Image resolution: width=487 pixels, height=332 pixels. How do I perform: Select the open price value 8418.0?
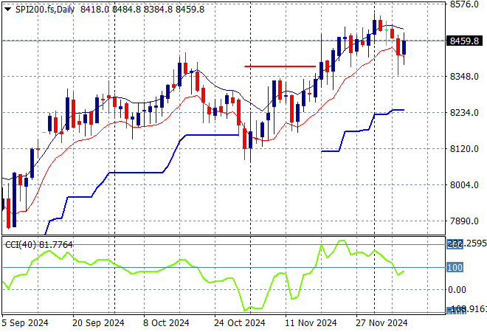pyautogui.click(x=94, y=10)
